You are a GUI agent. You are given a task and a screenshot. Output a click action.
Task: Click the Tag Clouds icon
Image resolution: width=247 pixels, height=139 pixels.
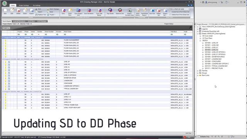pos(110,10)
